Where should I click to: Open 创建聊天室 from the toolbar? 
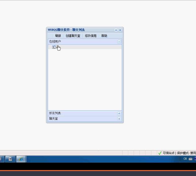(x=73, y=36)
